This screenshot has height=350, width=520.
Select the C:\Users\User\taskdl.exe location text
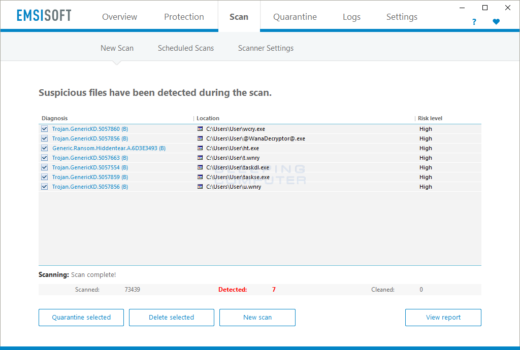coord(238,167)
